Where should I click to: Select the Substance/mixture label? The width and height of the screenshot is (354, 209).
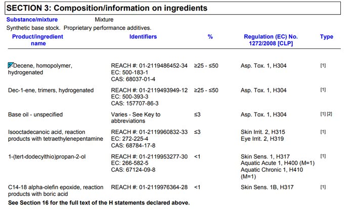tap(31, 20)
